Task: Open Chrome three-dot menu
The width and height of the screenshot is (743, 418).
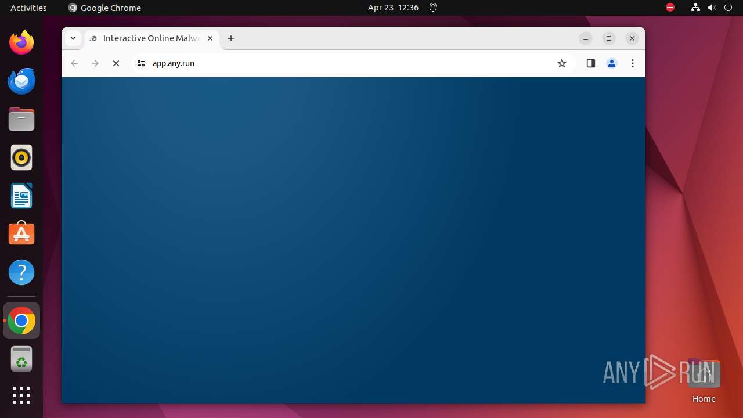Action: click(633, 63)
